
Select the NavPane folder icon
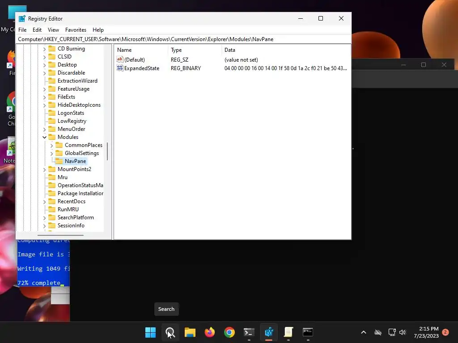(x=59, y=161)
